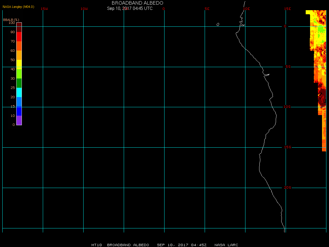Select the yellow 40-50 legend swatch

click(19, 65)
